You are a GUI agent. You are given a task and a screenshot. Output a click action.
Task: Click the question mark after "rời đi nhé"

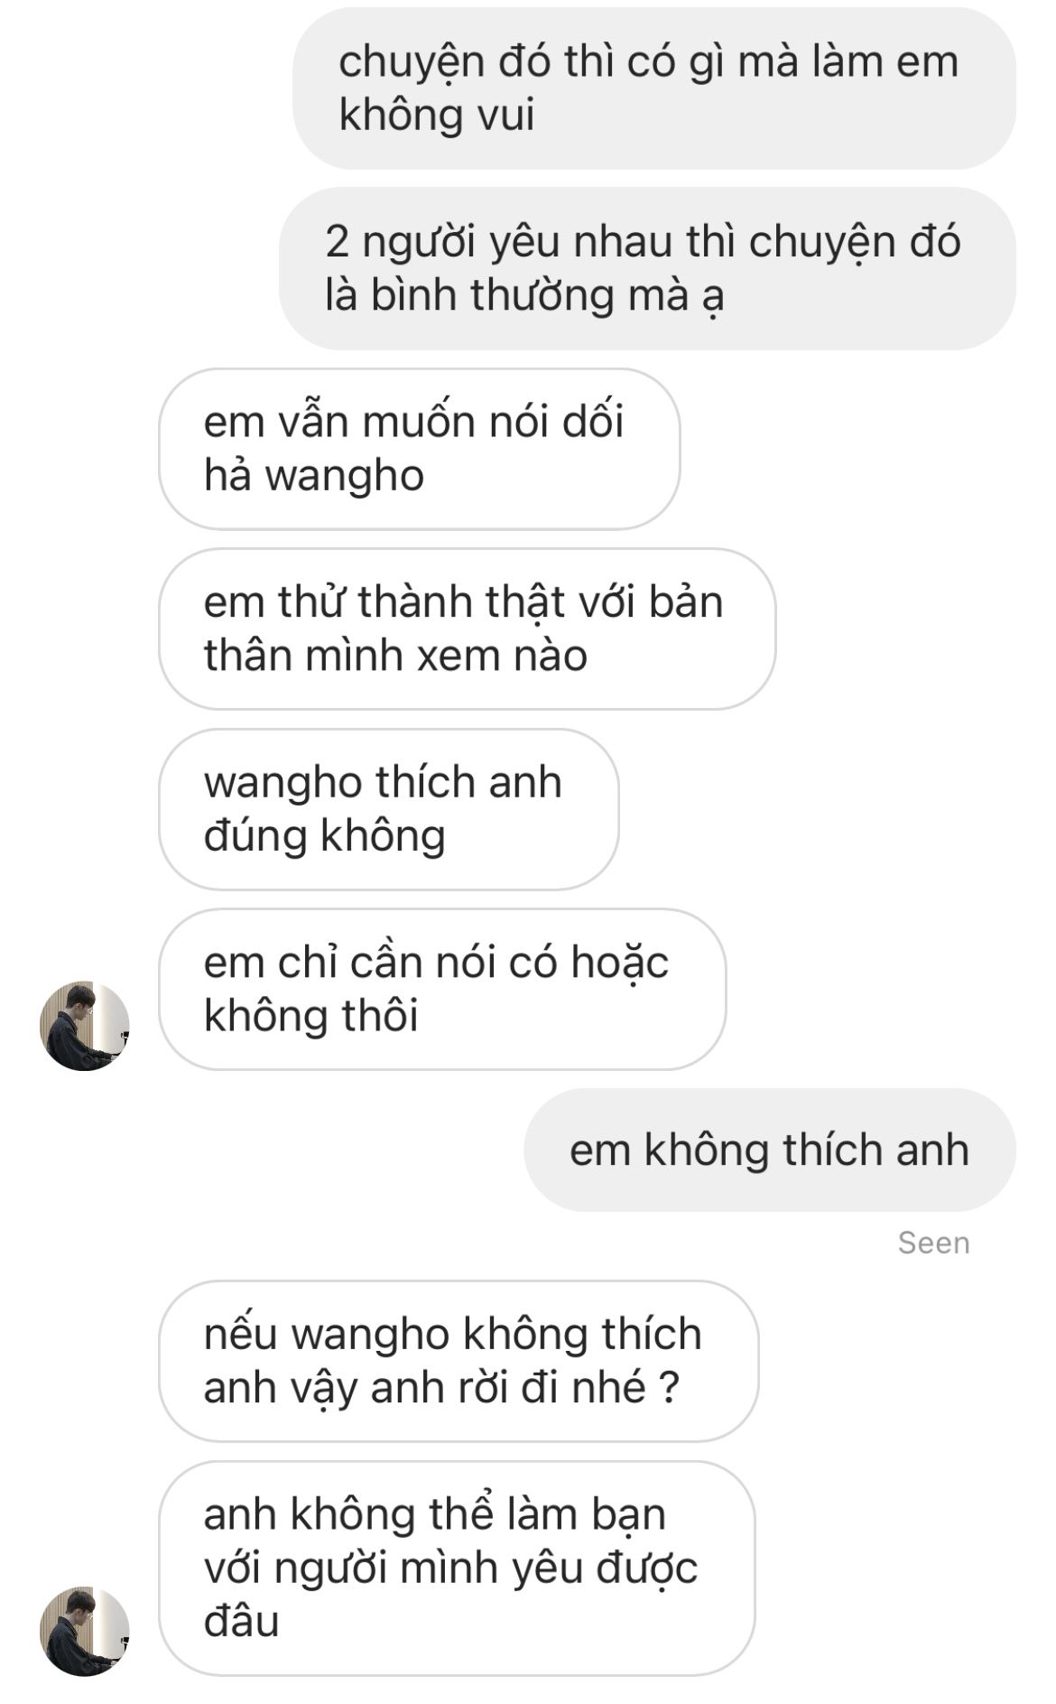pos(669,1388)
